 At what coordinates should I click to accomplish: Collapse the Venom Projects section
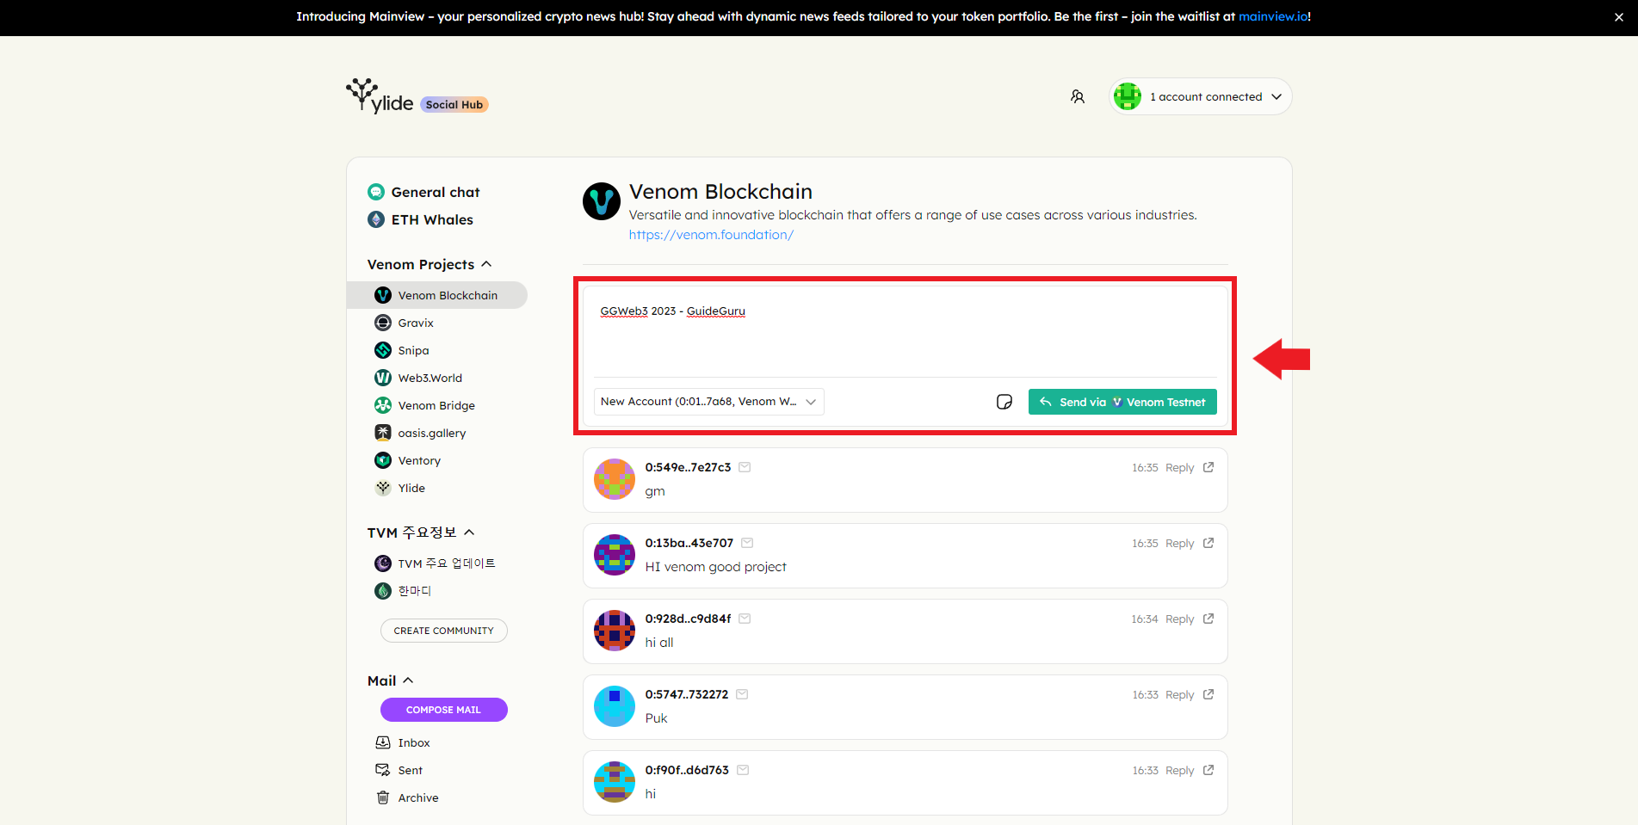486,264
